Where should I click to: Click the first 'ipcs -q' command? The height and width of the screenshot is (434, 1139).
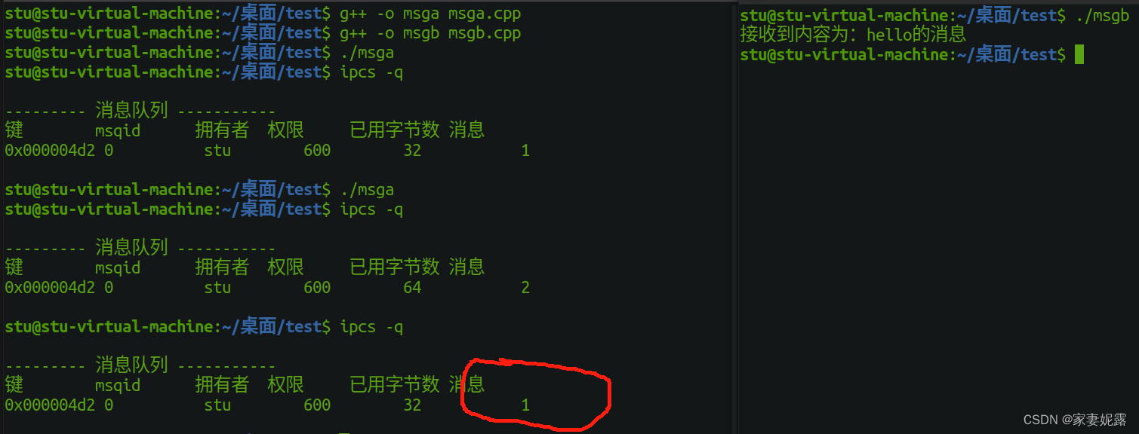point(371,72)
